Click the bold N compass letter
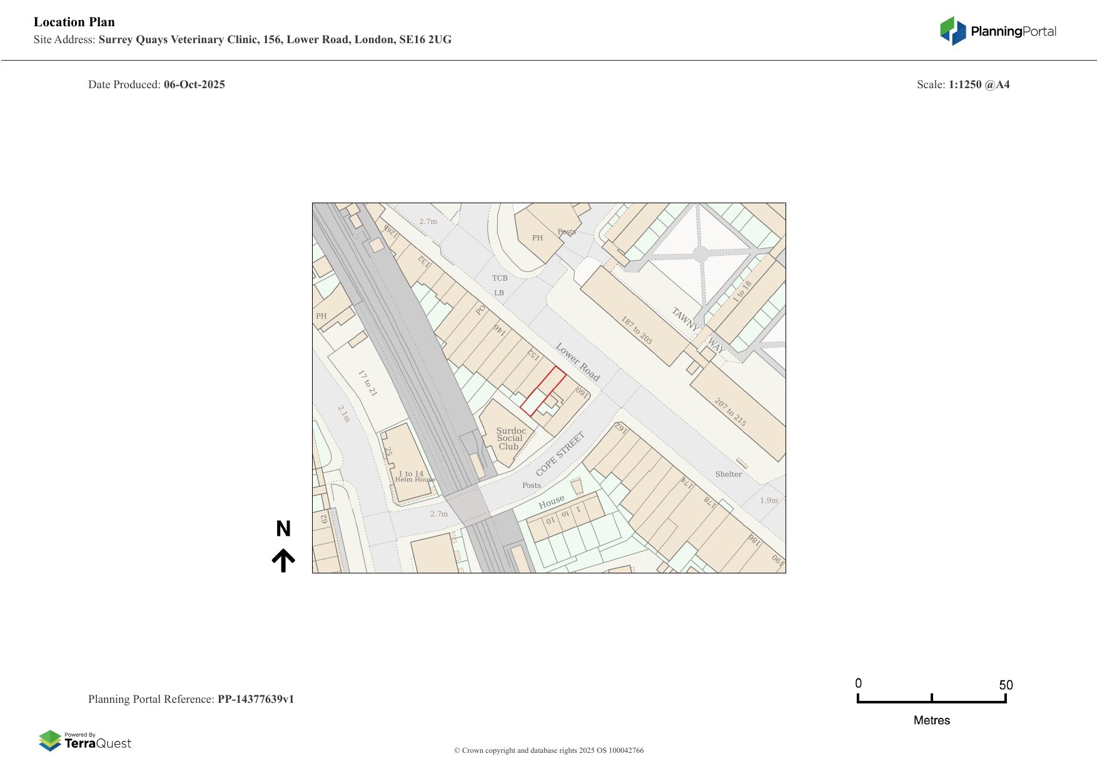The width and height of the screenshot is (1097, 776). pyautogui.click(x=283, y=529)
